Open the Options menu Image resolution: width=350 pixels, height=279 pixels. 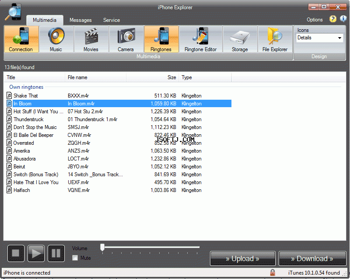[x=315, y=20]
